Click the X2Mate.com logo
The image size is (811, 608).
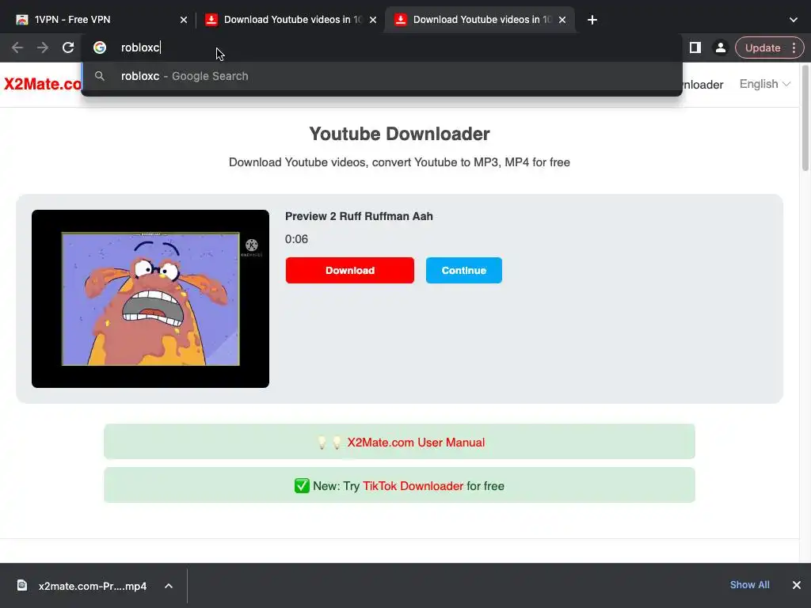point(43,84)
